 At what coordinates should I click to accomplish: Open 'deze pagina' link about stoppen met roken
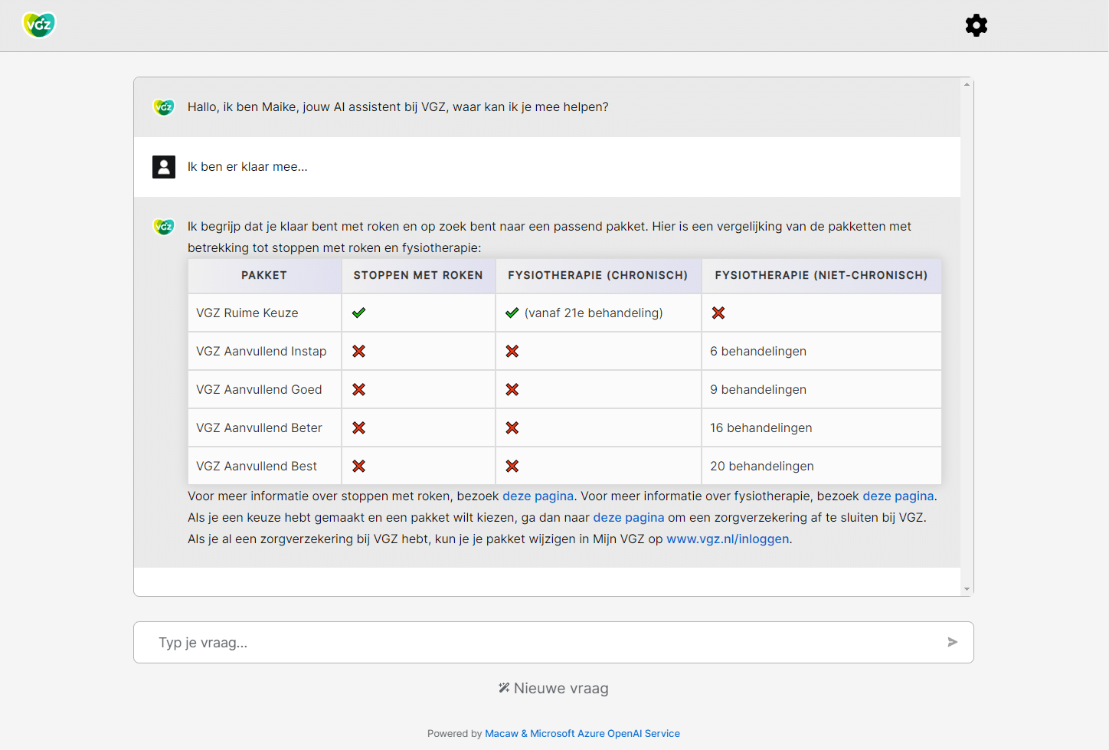(x=538, y=496)
